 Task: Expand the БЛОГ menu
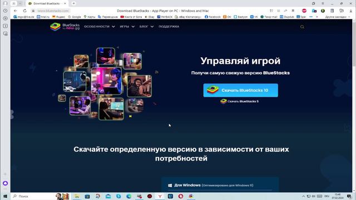click(146, 27)
